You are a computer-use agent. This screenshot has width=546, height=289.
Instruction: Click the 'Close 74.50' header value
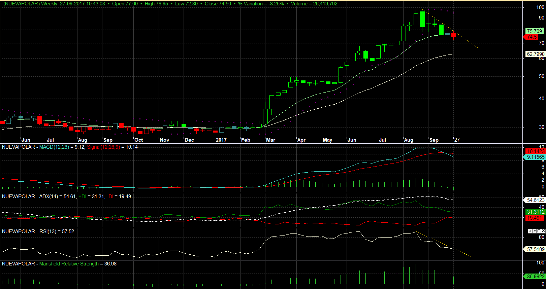point(218,4)
